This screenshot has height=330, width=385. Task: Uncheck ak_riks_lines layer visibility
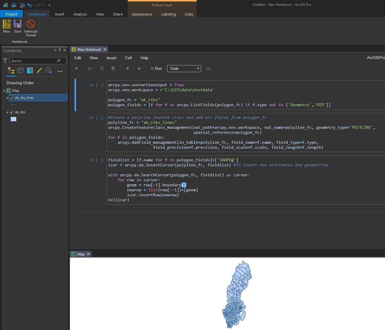pos(11,98)
